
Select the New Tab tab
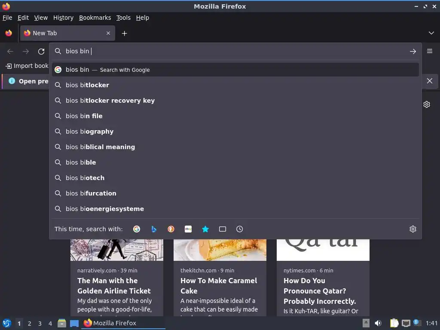pos(67,33)
